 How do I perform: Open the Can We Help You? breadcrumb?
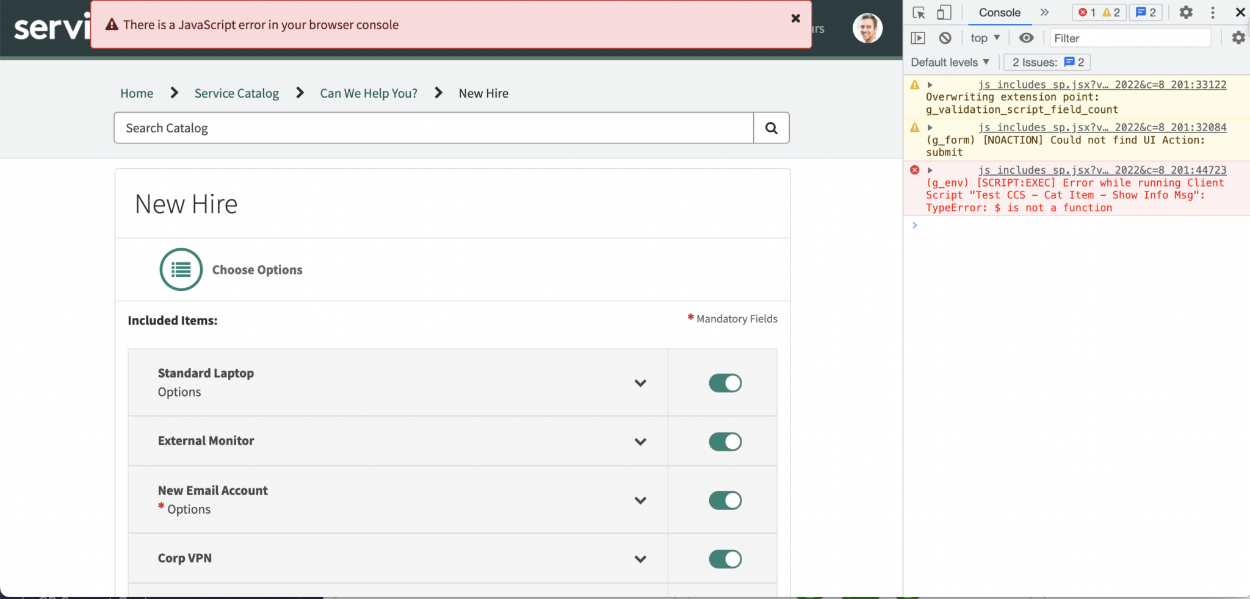pos(367,93)
